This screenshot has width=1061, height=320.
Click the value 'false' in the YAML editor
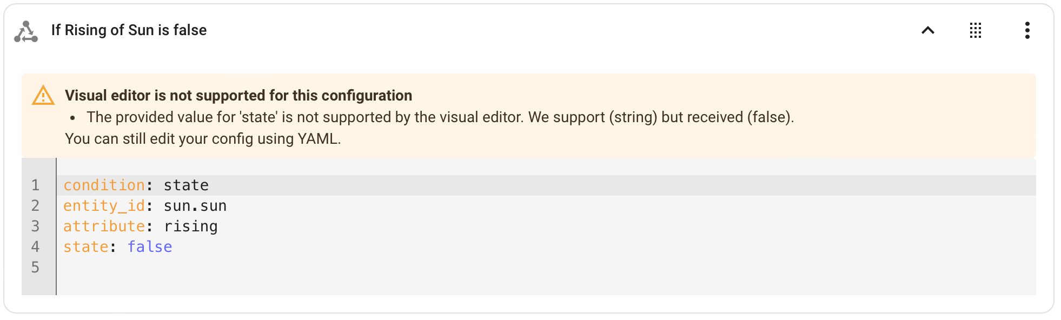[150, 246]
